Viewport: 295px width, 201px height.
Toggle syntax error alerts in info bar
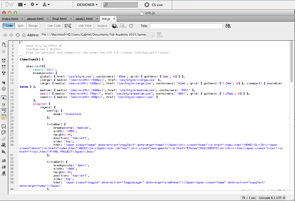tap(4, 117)
